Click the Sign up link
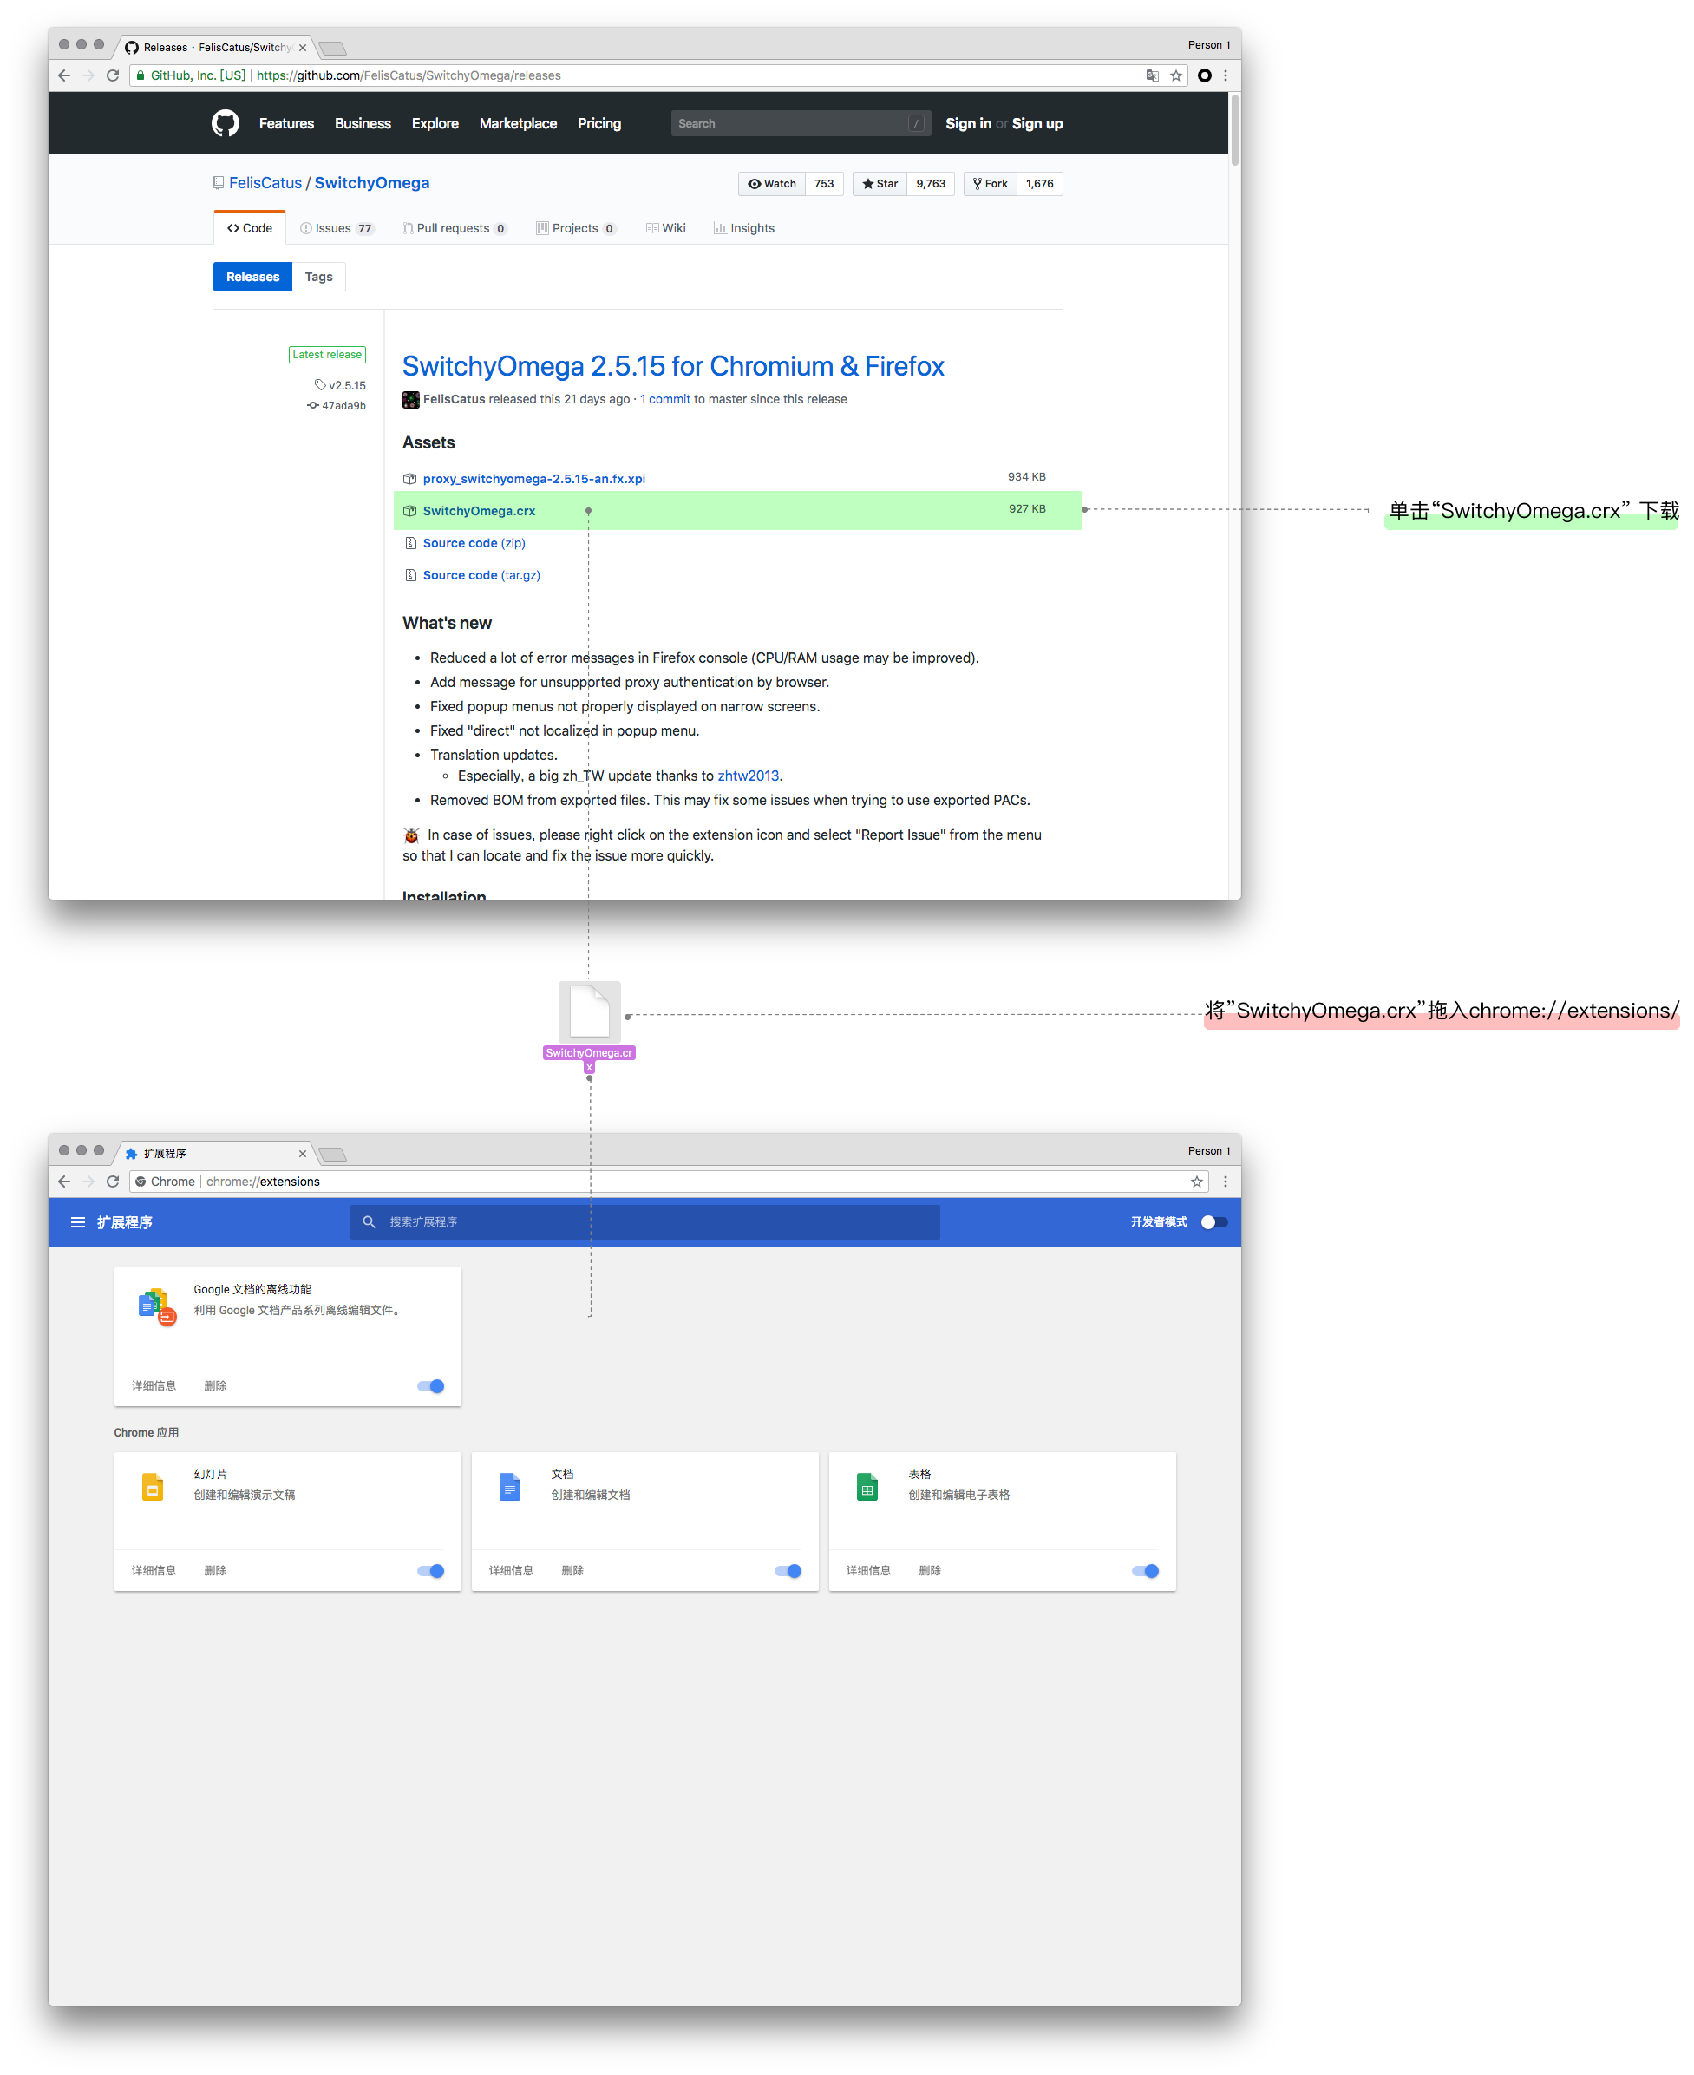 point(1037,123)
